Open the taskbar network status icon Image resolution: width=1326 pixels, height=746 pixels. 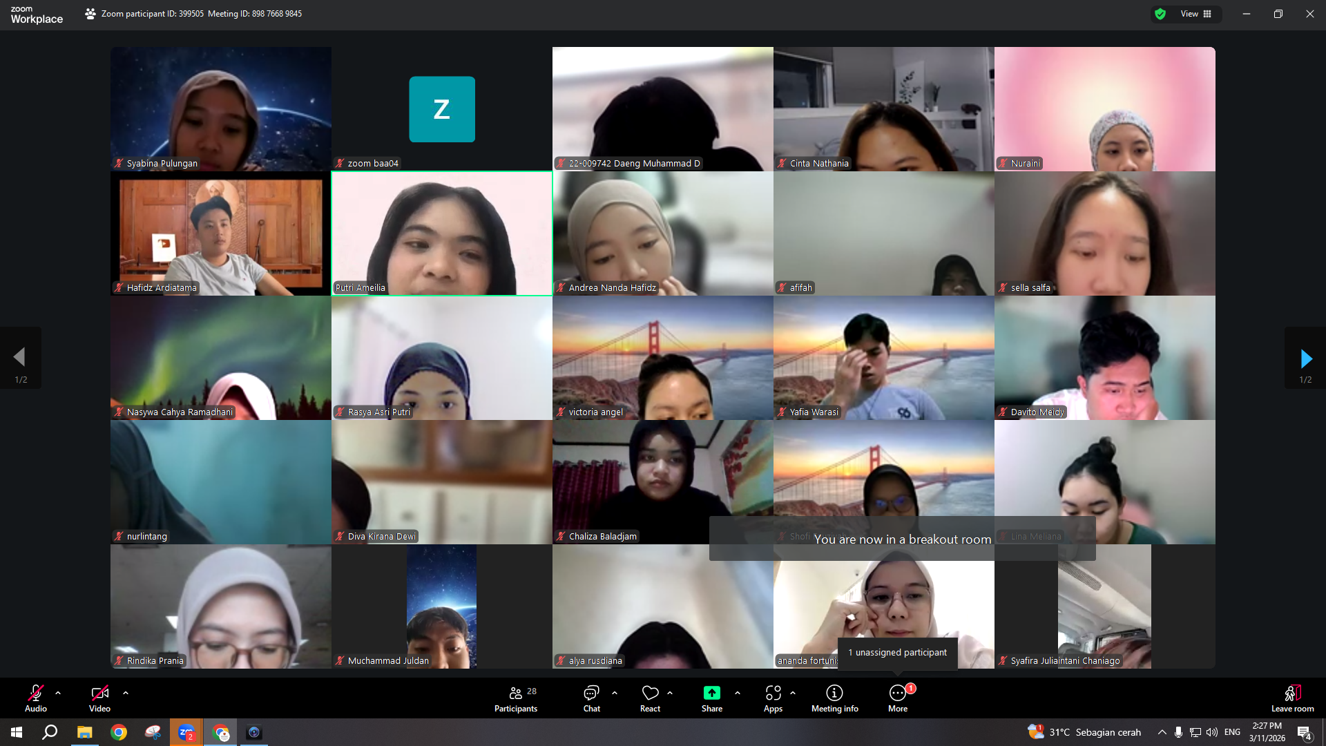click(1195, 732)
